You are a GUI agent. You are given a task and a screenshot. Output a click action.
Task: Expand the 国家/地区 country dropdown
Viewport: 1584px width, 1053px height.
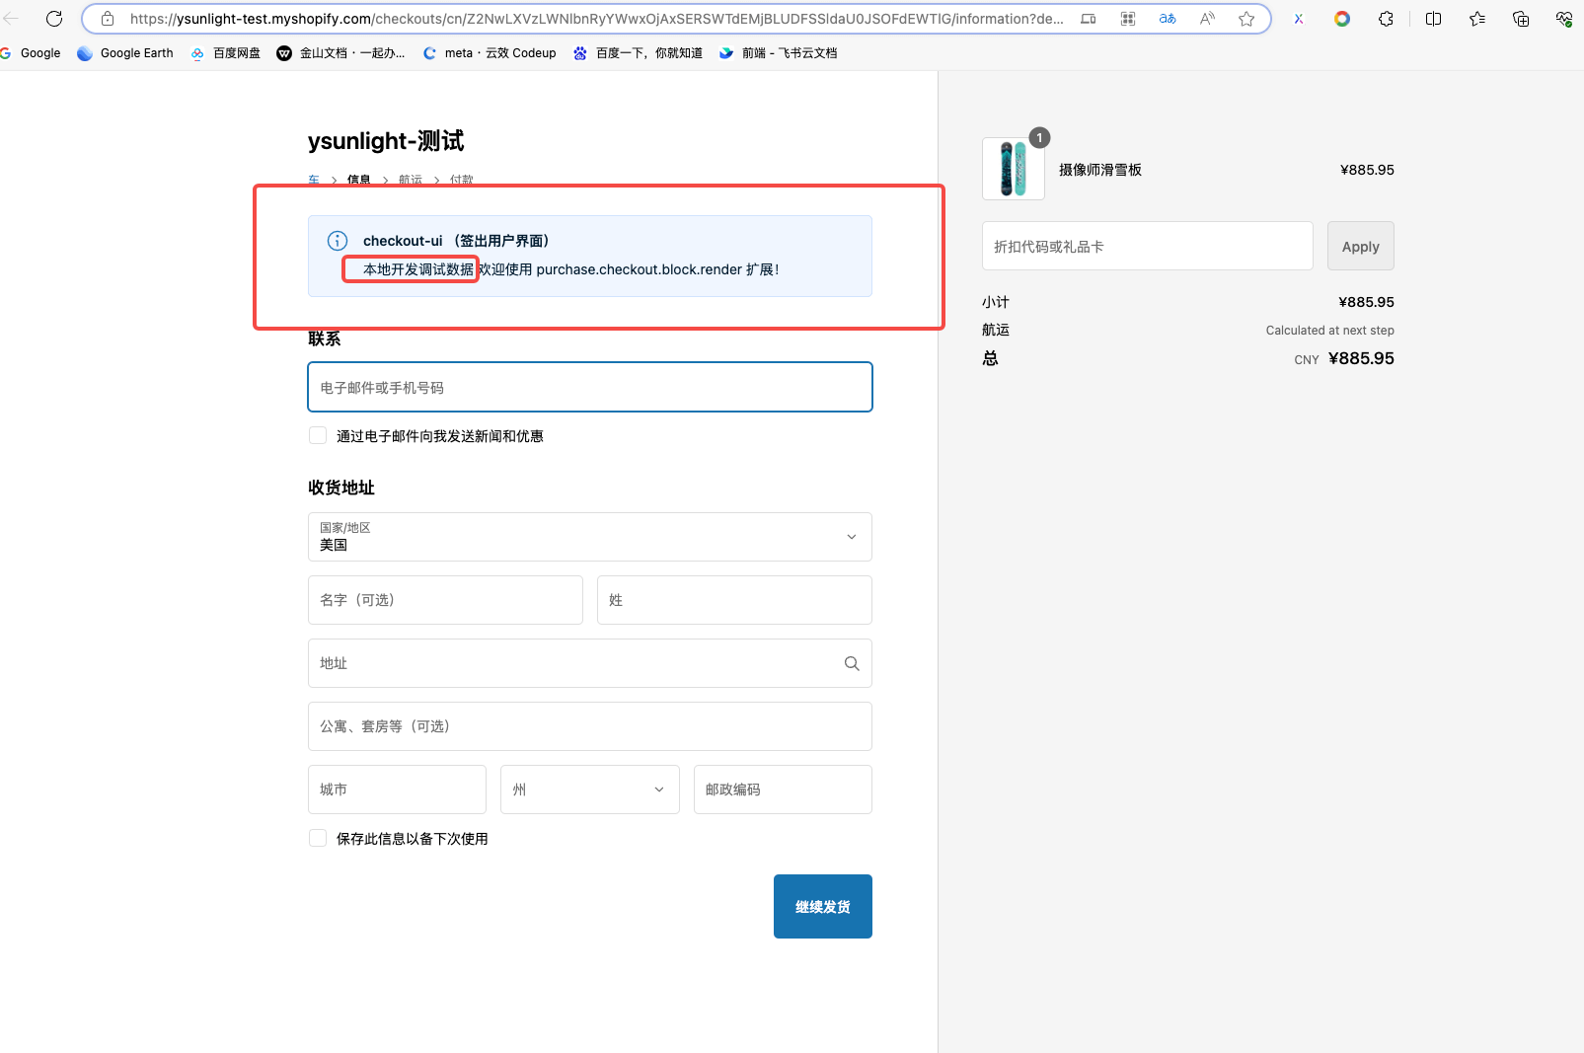pos(589,537)
